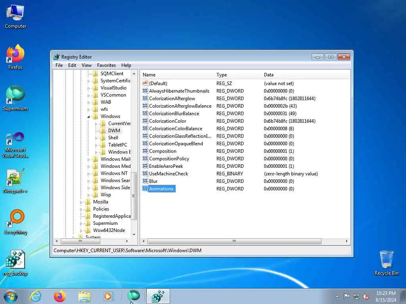Click the Data column header
This screenshot has width=406, height=304.
[x=306, y=75]
